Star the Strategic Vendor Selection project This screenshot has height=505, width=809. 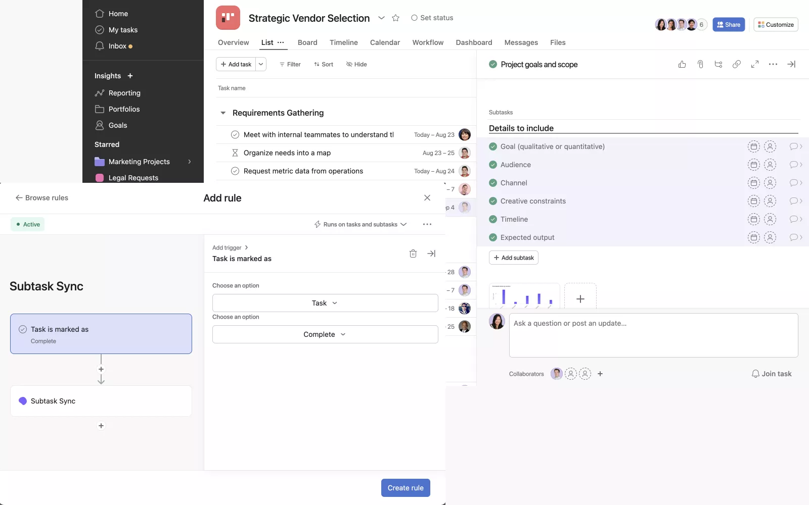pos(396,18)
